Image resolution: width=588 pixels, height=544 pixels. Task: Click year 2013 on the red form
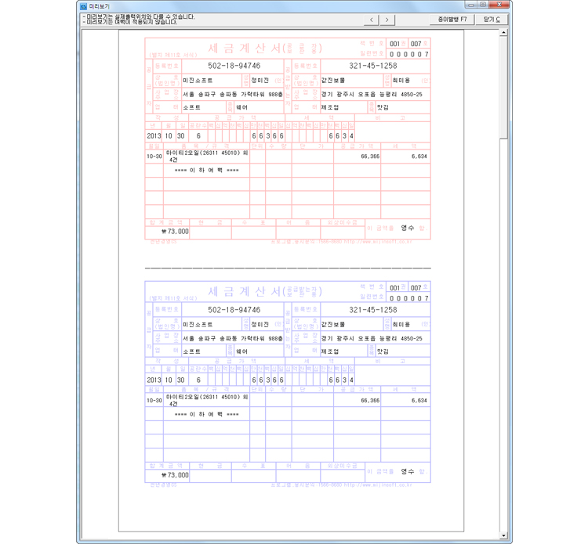pyautogui.click(x=154, y=136)
